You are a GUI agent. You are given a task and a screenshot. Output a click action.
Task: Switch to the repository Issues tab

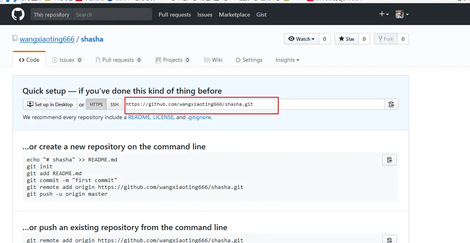coord(67,60)
